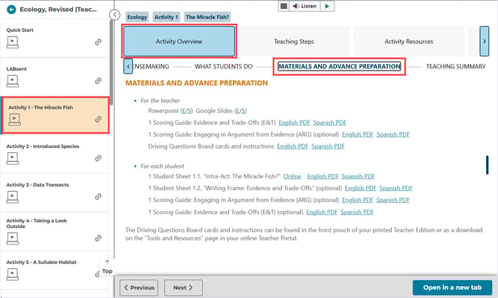Copy link for Quick Start
Viewport: 498px width, 298px height.
click(98, 42)
